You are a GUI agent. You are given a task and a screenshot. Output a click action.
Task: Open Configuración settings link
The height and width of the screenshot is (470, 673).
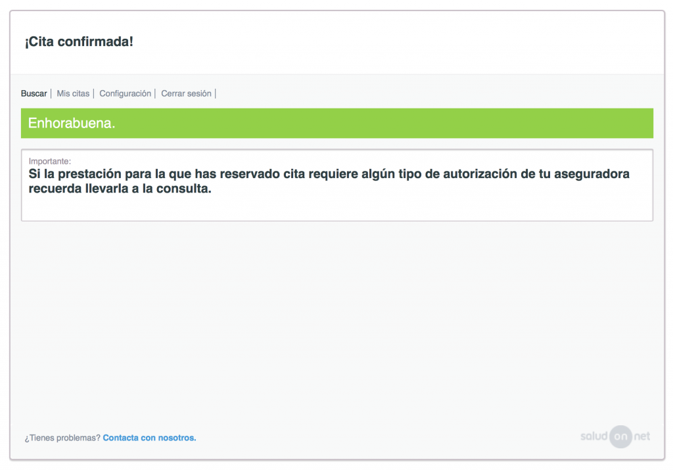(126, 93)
